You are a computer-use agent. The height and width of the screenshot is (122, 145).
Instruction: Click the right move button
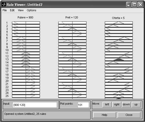coord(117,105)
